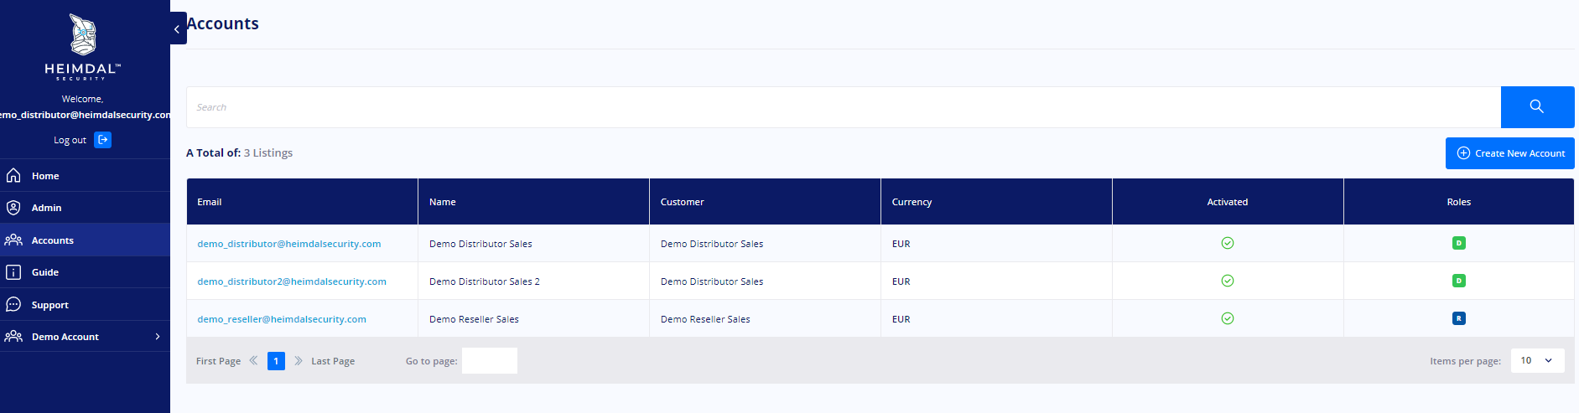Collapse the sidebar with the chevron
Viewport: 1579px width, 413px height.
coord(178,28)
